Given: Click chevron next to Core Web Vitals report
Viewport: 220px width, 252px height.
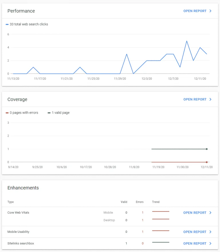Looking at the screenshot, I should 210,212.
